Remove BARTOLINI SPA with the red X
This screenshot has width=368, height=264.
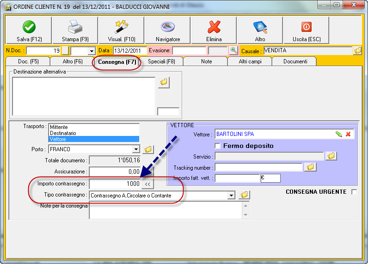click(x=348, y=134)
